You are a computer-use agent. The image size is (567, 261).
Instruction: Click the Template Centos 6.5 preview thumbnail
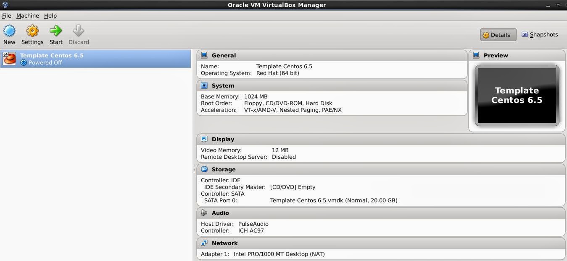[517, 96]
